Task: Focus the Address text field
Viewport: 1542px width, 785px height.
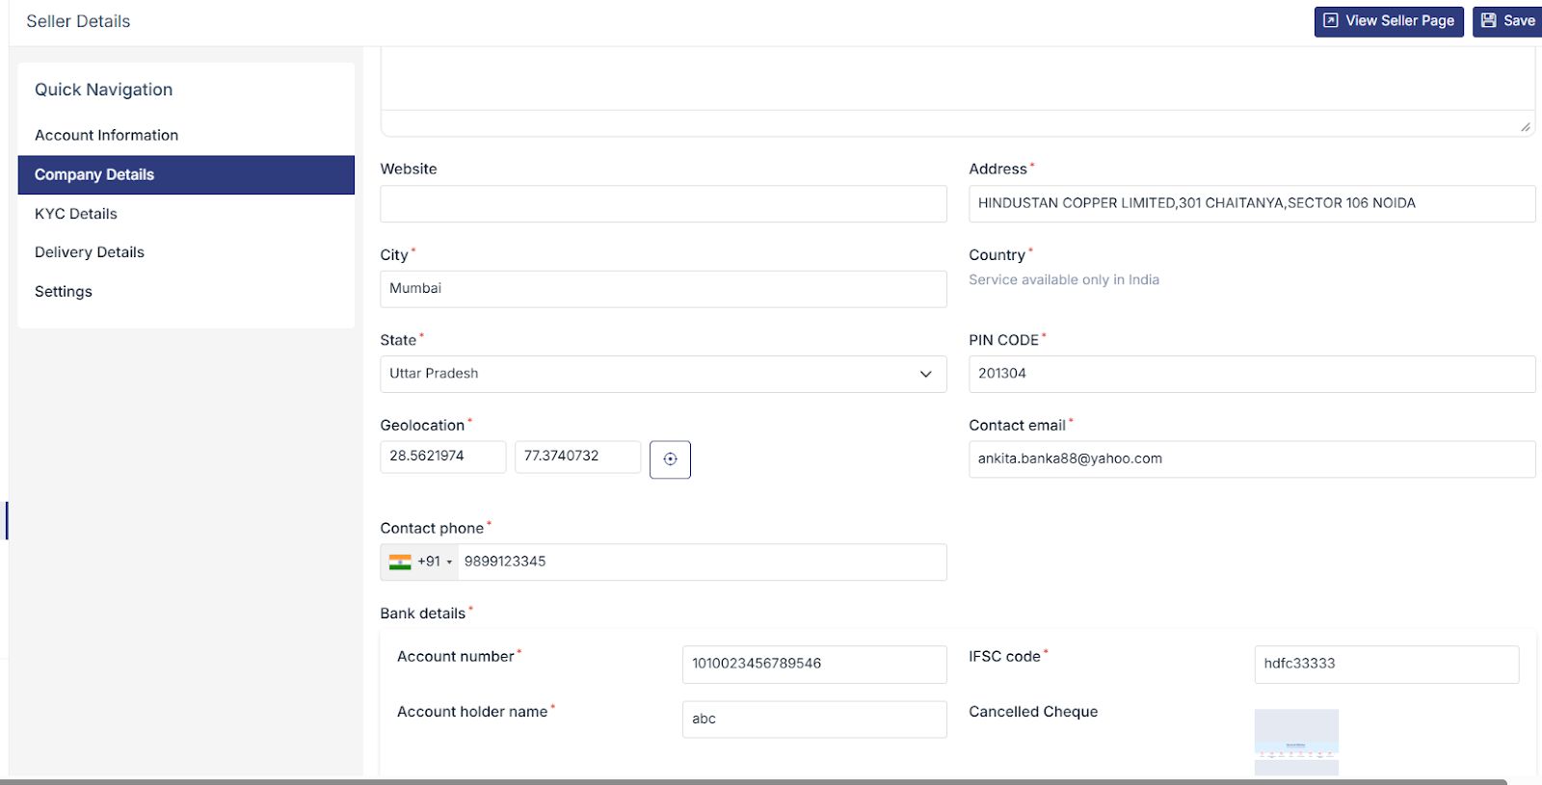Action: pyautogui.click(x=1251, y=204)
